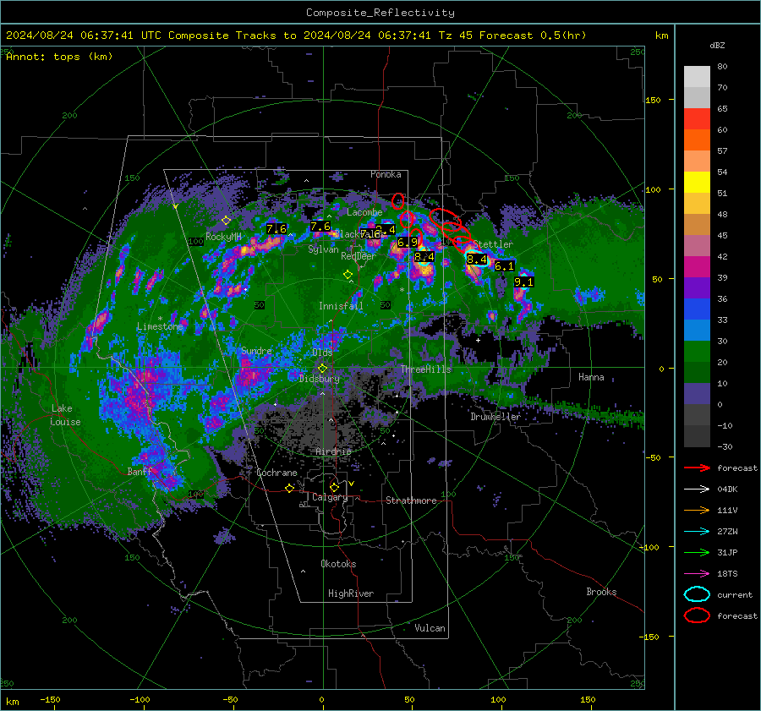Click the Airdrie city label
Screen dimensions: 761x711
pos(333,451)
